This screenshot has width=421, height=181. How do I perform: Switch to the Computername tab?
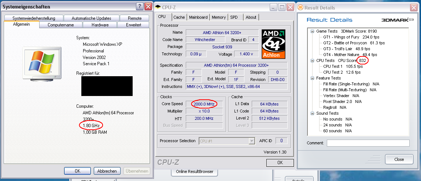(x=61, y=25)
